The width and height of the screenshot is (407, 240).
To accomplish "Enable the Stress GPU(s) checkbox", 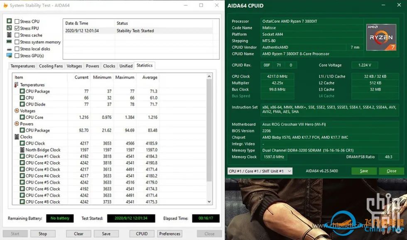I will (17, 56).
